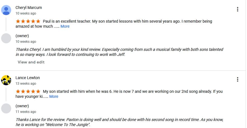The width and height of the screenshot is (247, 128).
Task: Open three-dot menu for Cheryl Marcum's review
Action: (x=237, y=9)
